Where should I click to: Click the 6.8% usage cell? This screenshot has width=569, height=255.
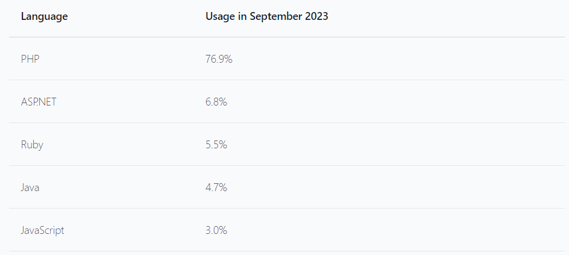click(216, 102)
